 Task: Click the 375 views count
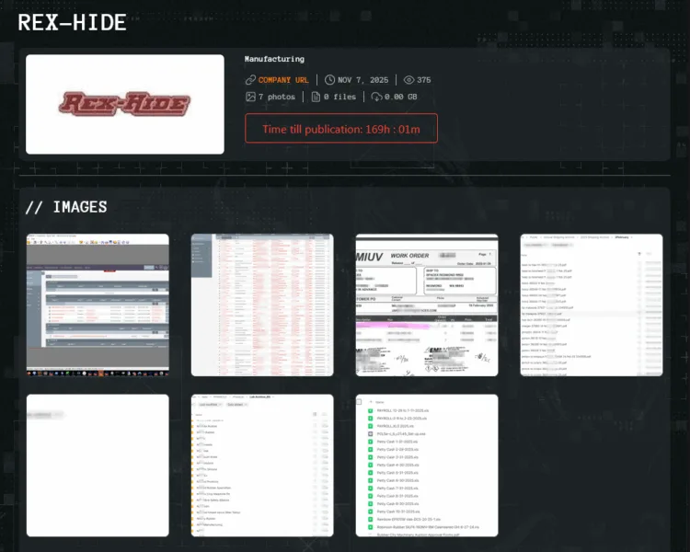pos(424,80)
